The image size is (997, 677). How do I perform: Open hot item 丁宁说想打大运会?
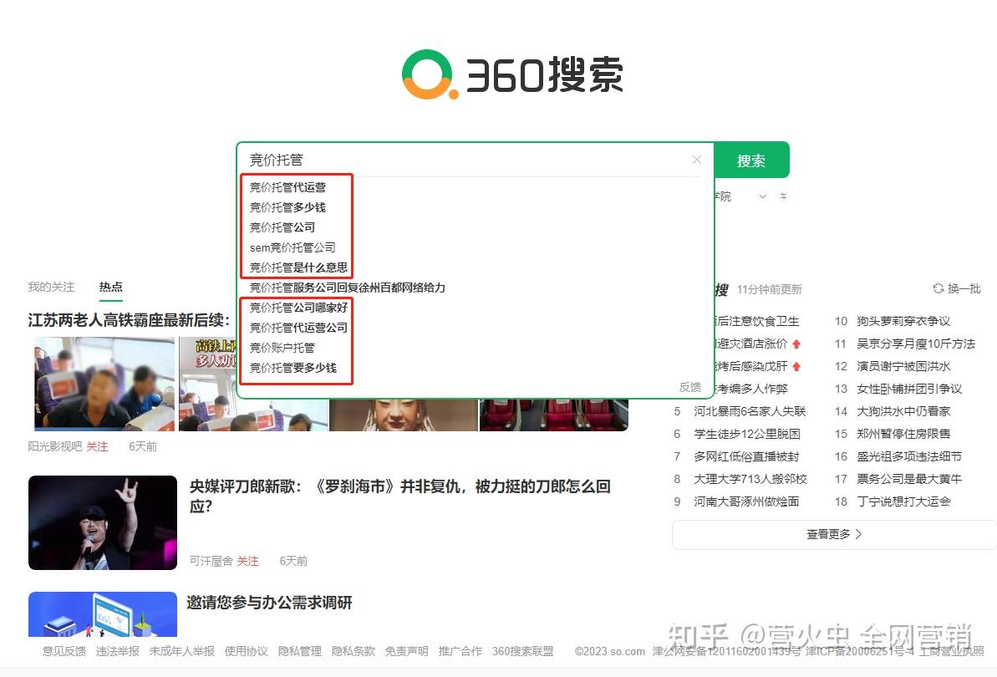903,501
